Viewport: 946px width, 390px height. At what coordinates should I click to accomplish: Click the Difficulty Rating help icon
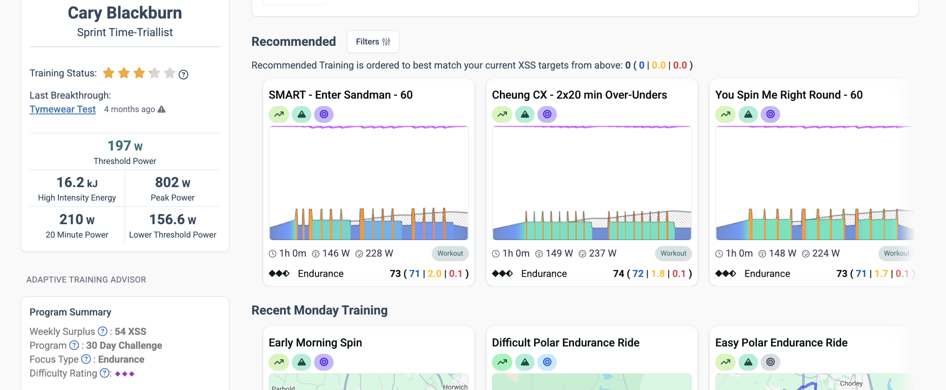click(105, 373)
